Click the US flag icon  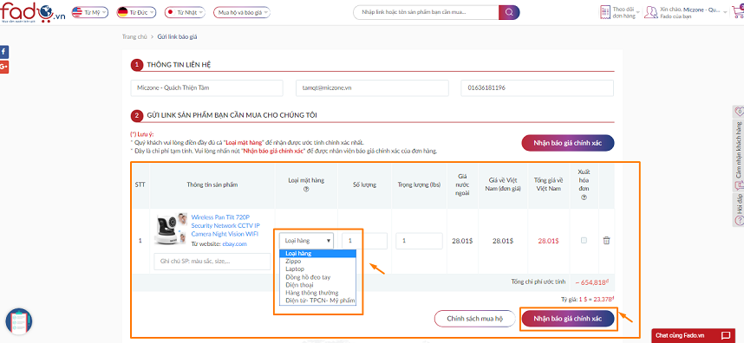(x=77, y=12)
